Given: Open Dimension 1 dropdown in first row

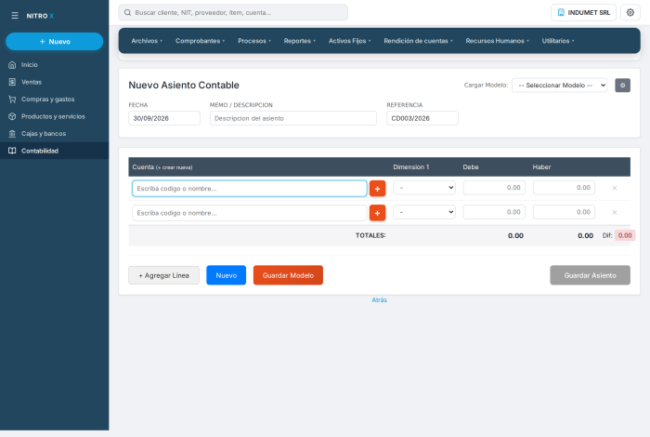Looking at the screenshot, I should coord(424,188).
